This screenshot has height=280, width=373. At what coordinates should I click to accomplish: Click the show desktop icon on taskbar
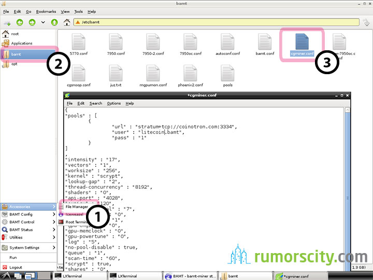point(18,276)
